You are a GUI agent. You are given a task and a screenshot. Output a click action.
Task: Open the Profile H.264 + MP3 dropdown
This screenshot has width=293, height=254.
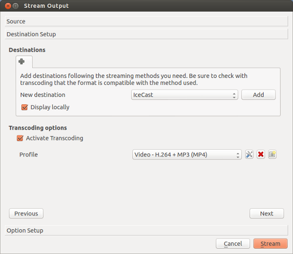[x=187, y=155]
